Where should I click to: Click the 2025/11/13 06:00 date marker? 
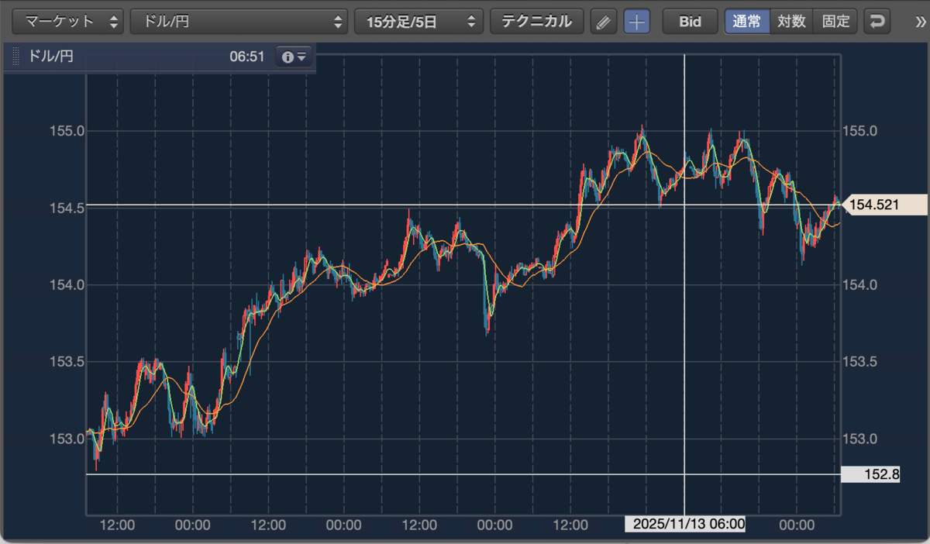685,525
